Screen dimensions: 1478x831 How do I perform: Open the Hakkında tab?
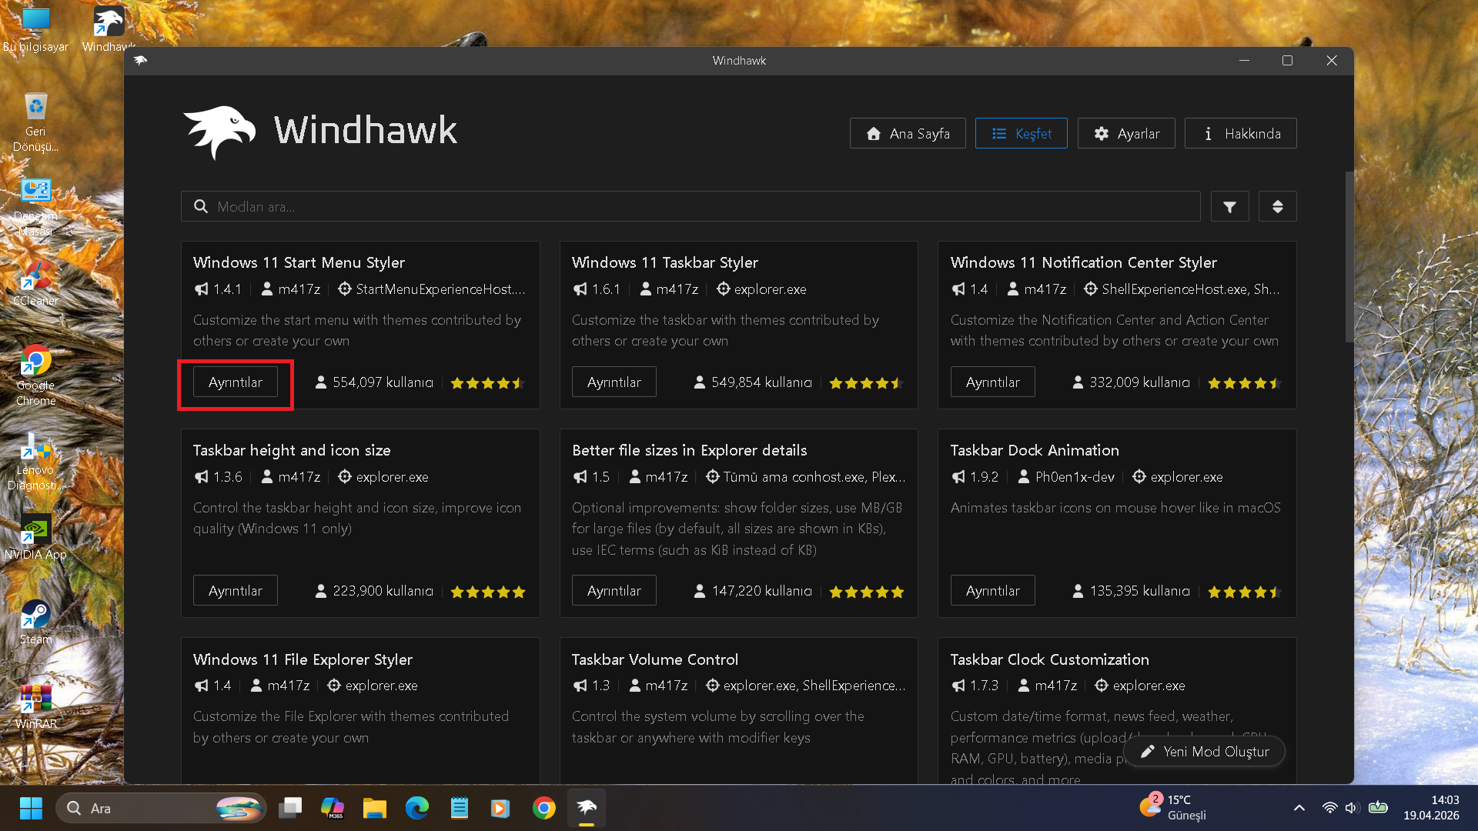tap(1240, 133)
